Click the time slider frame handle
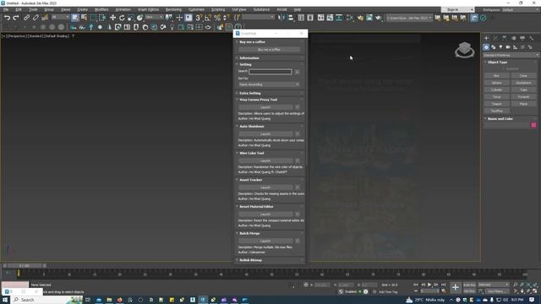This screenshot has height=304, width=541. tap(25, 266)
